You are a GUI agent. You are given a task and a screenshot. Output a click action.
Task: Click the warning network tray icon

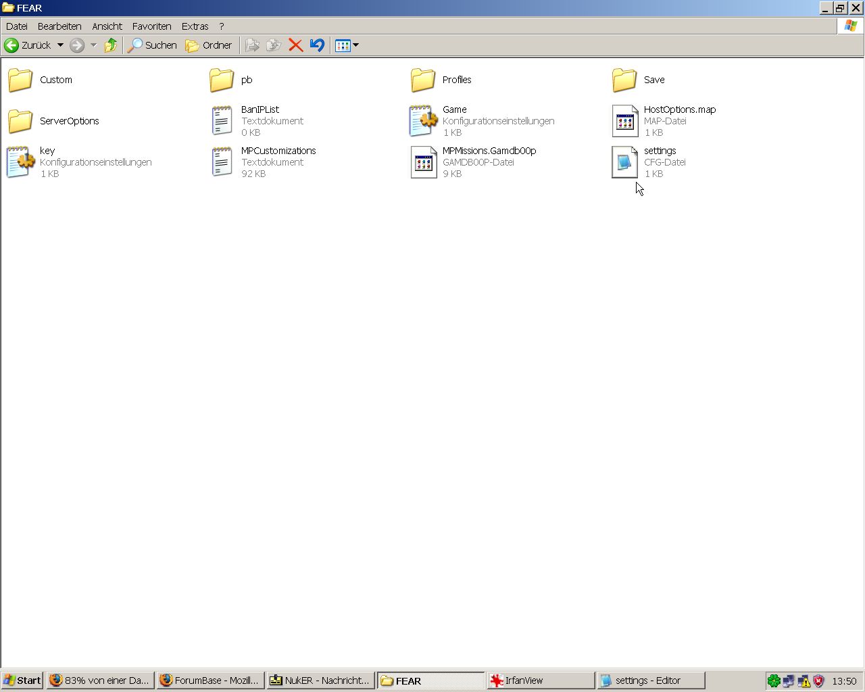[x=804, y=681]
